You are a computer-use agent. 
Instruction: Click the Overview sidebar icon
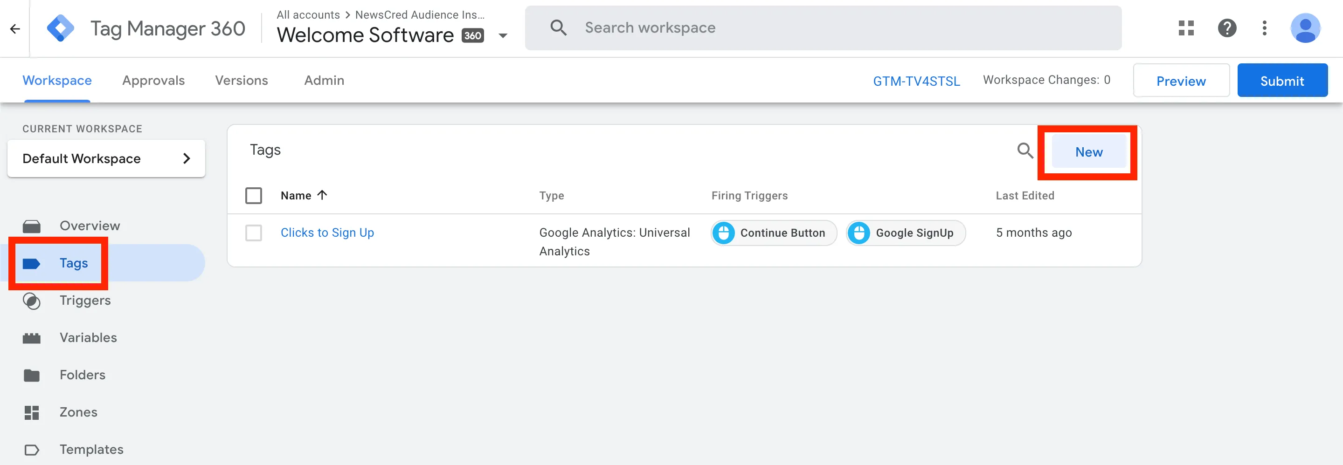(32, 226)
